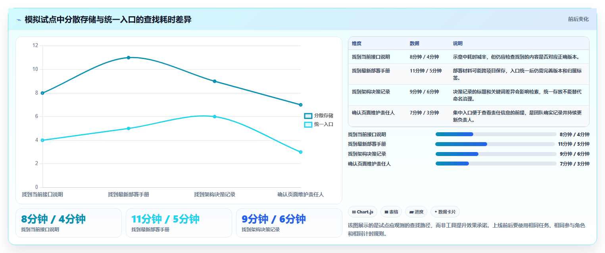Click the 分散存储 peak data point at 11

pyautogui.click(x=129, y=57)
